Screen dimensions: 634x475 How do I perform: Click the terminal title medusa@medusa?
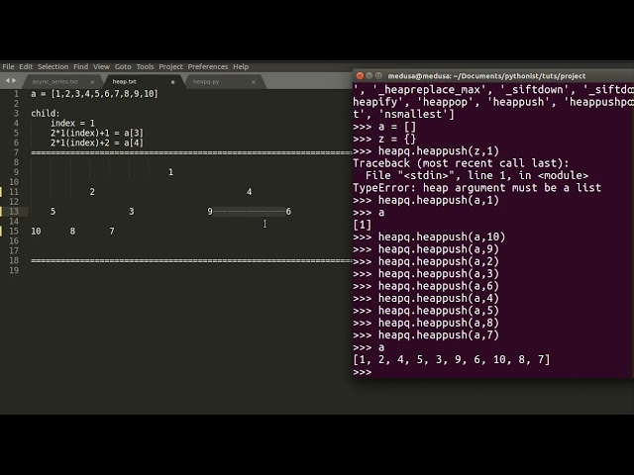tap(486, 76)
